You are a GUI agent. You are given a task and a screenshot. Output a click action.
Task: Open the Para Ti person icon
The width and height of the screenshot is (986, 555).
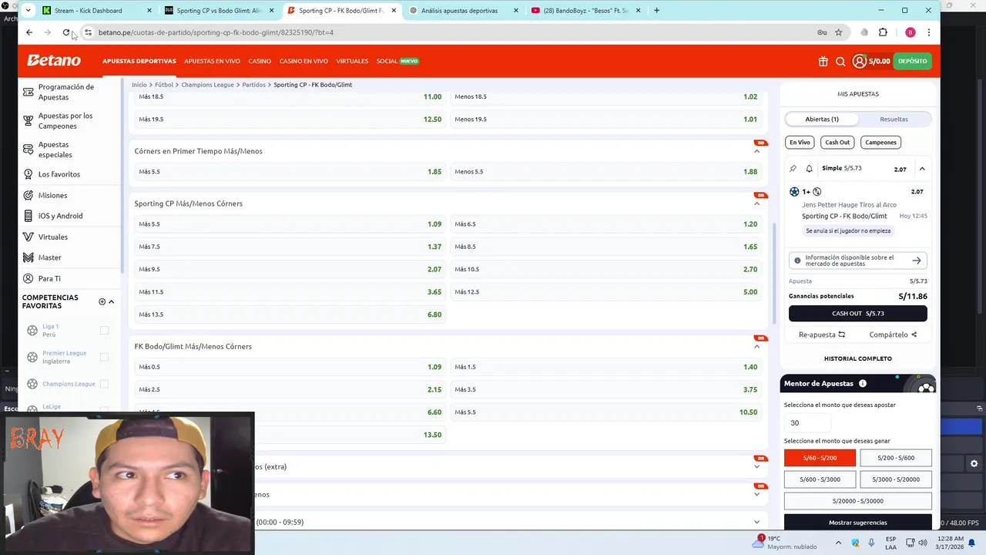coord(29,278)
